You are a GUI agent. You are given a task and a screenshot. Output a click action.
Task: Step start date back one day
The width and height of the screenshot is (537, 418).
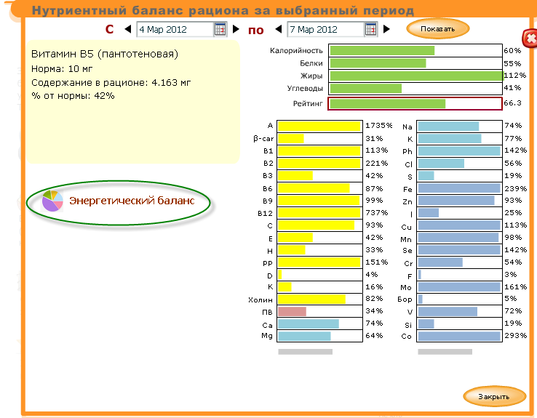pos(128,30)
